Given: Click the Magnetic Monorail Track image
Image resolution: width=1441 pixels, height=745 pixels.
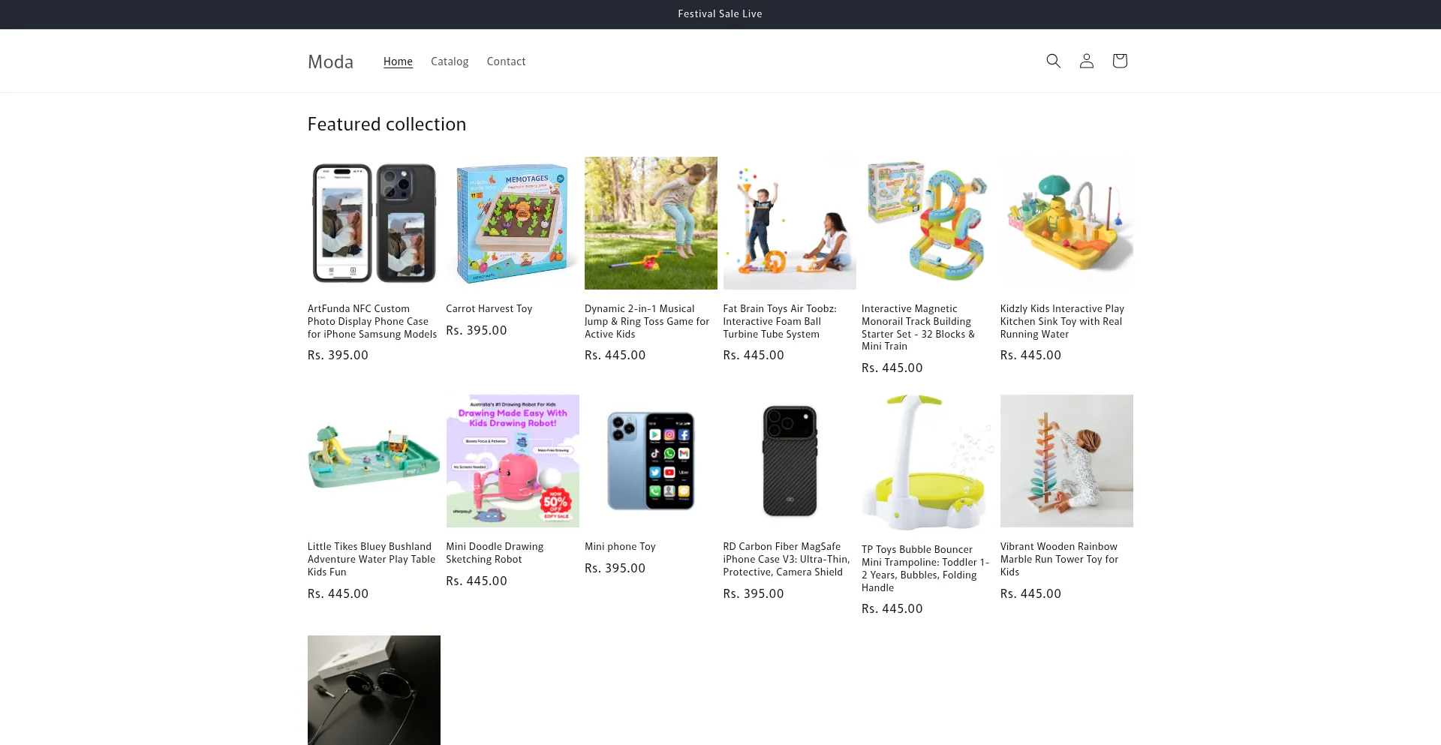Looking at the screenshot, I should point(928,223).
